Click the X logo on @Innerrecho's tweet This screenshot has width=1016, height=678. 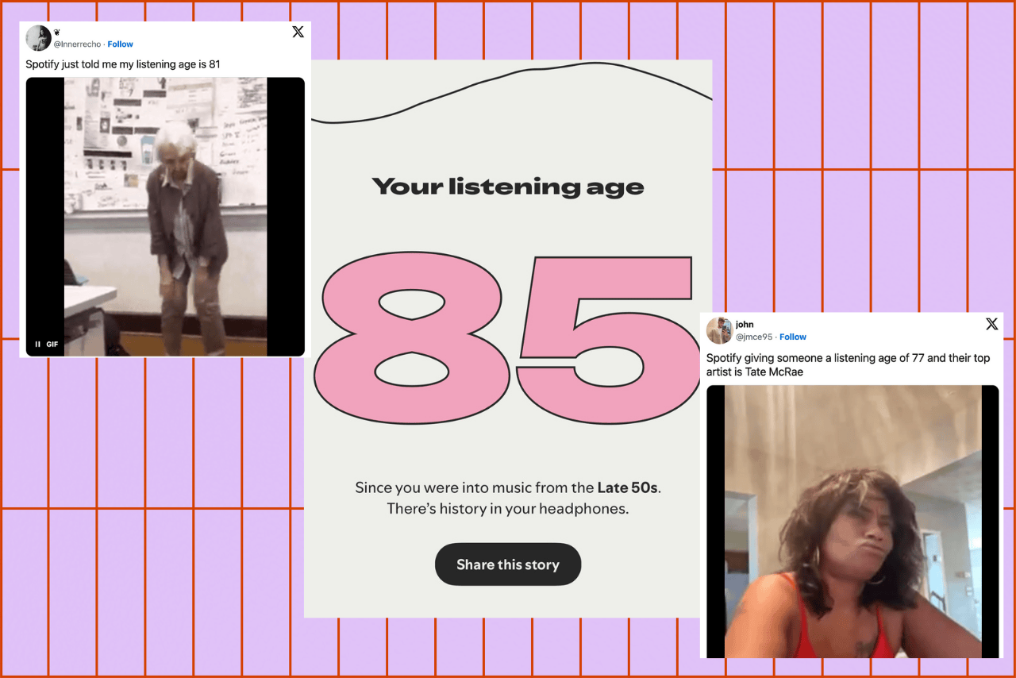[298, 32]
